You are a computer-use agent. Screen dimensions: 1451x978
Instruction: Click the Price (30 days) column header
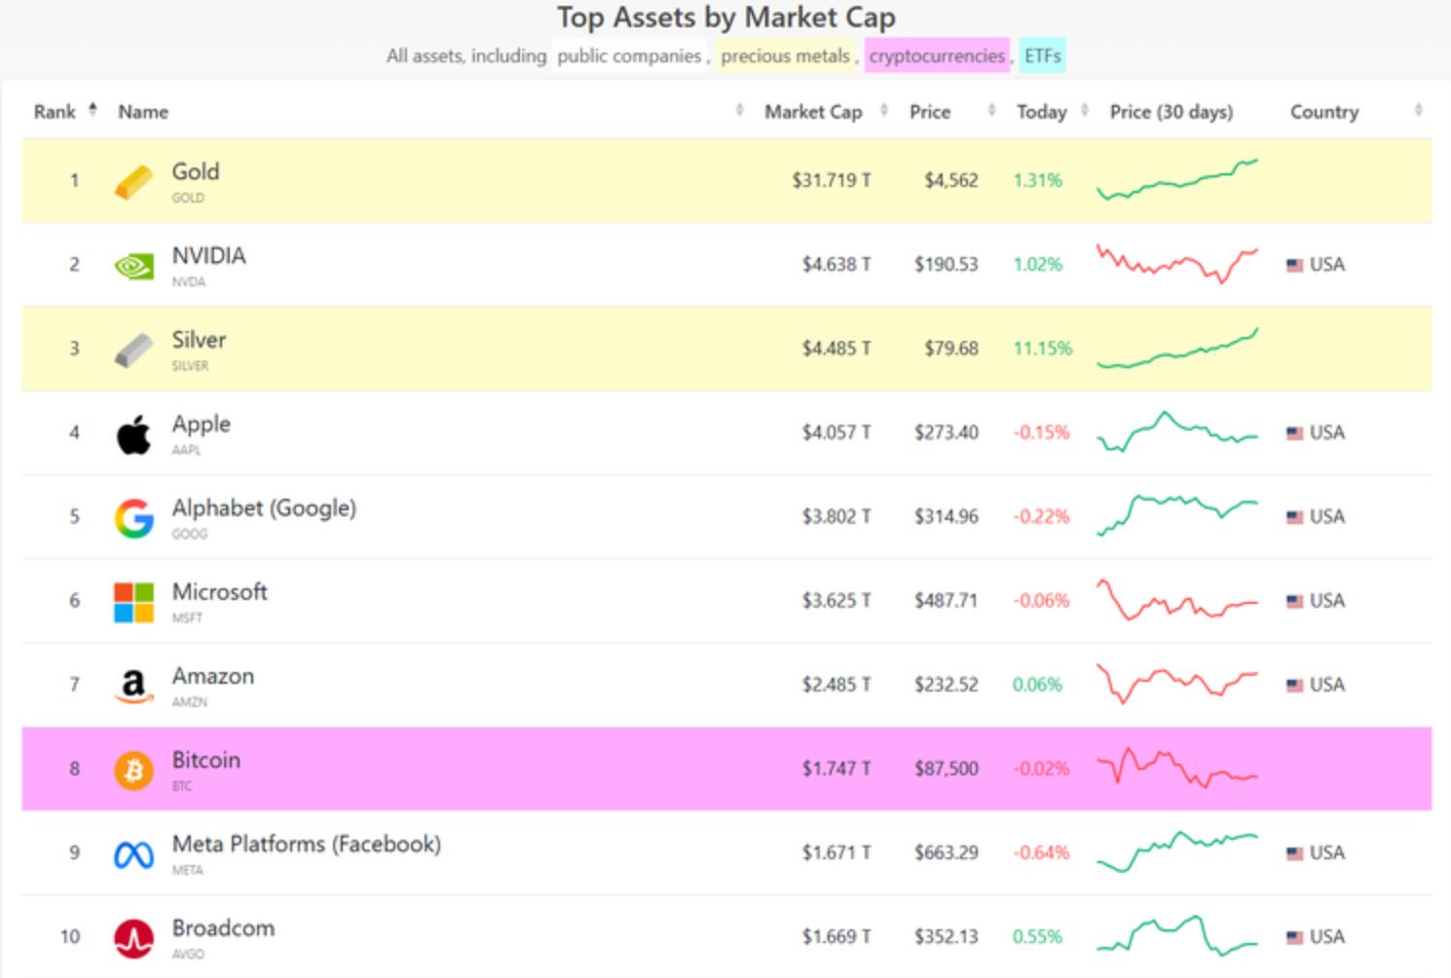coord(1171,111)
